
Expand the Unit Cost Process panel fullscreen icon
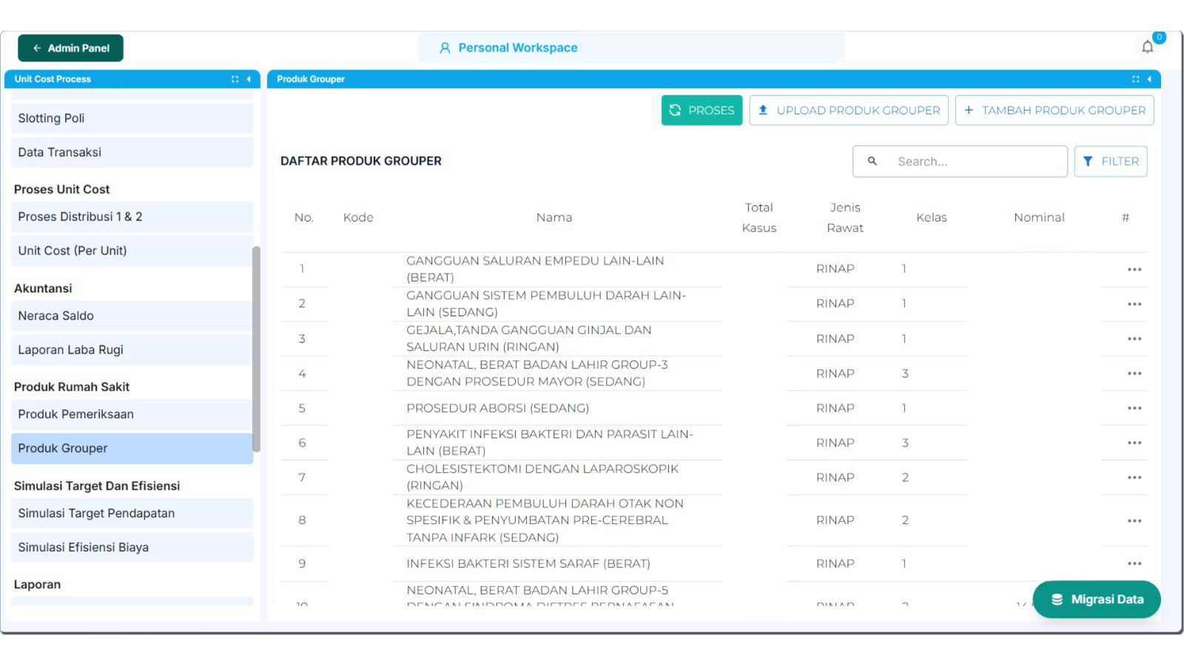point(235,79)
